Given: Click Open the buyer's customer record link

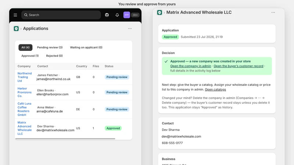Looking at the screenshot, I should tap(238, 66).
